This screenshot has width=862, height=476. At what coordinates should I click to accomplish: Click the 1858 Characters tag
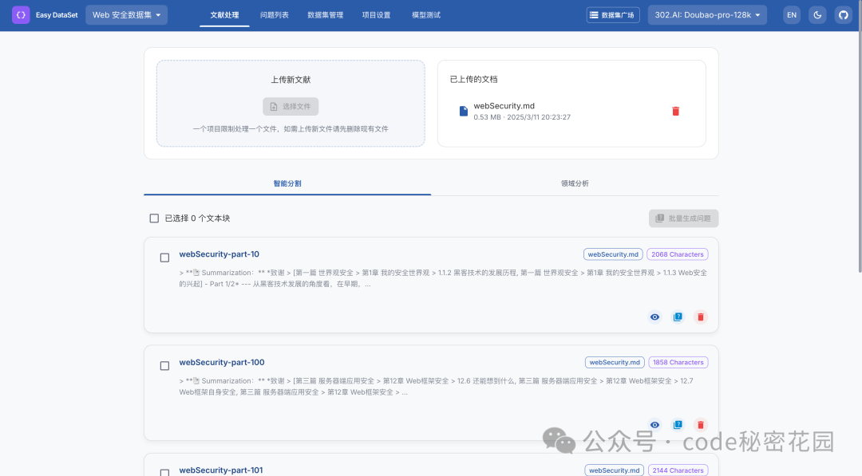pyautogui.click(x=678, y=362)
